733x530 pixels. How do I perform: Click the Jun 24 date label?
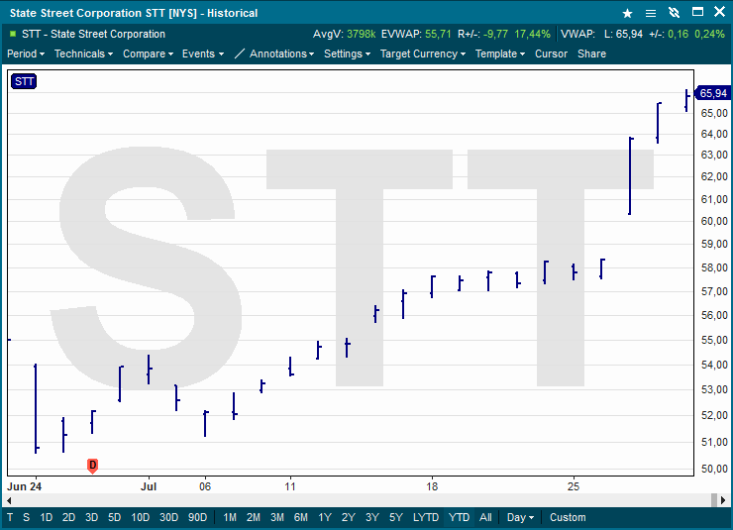pos(25,486)
